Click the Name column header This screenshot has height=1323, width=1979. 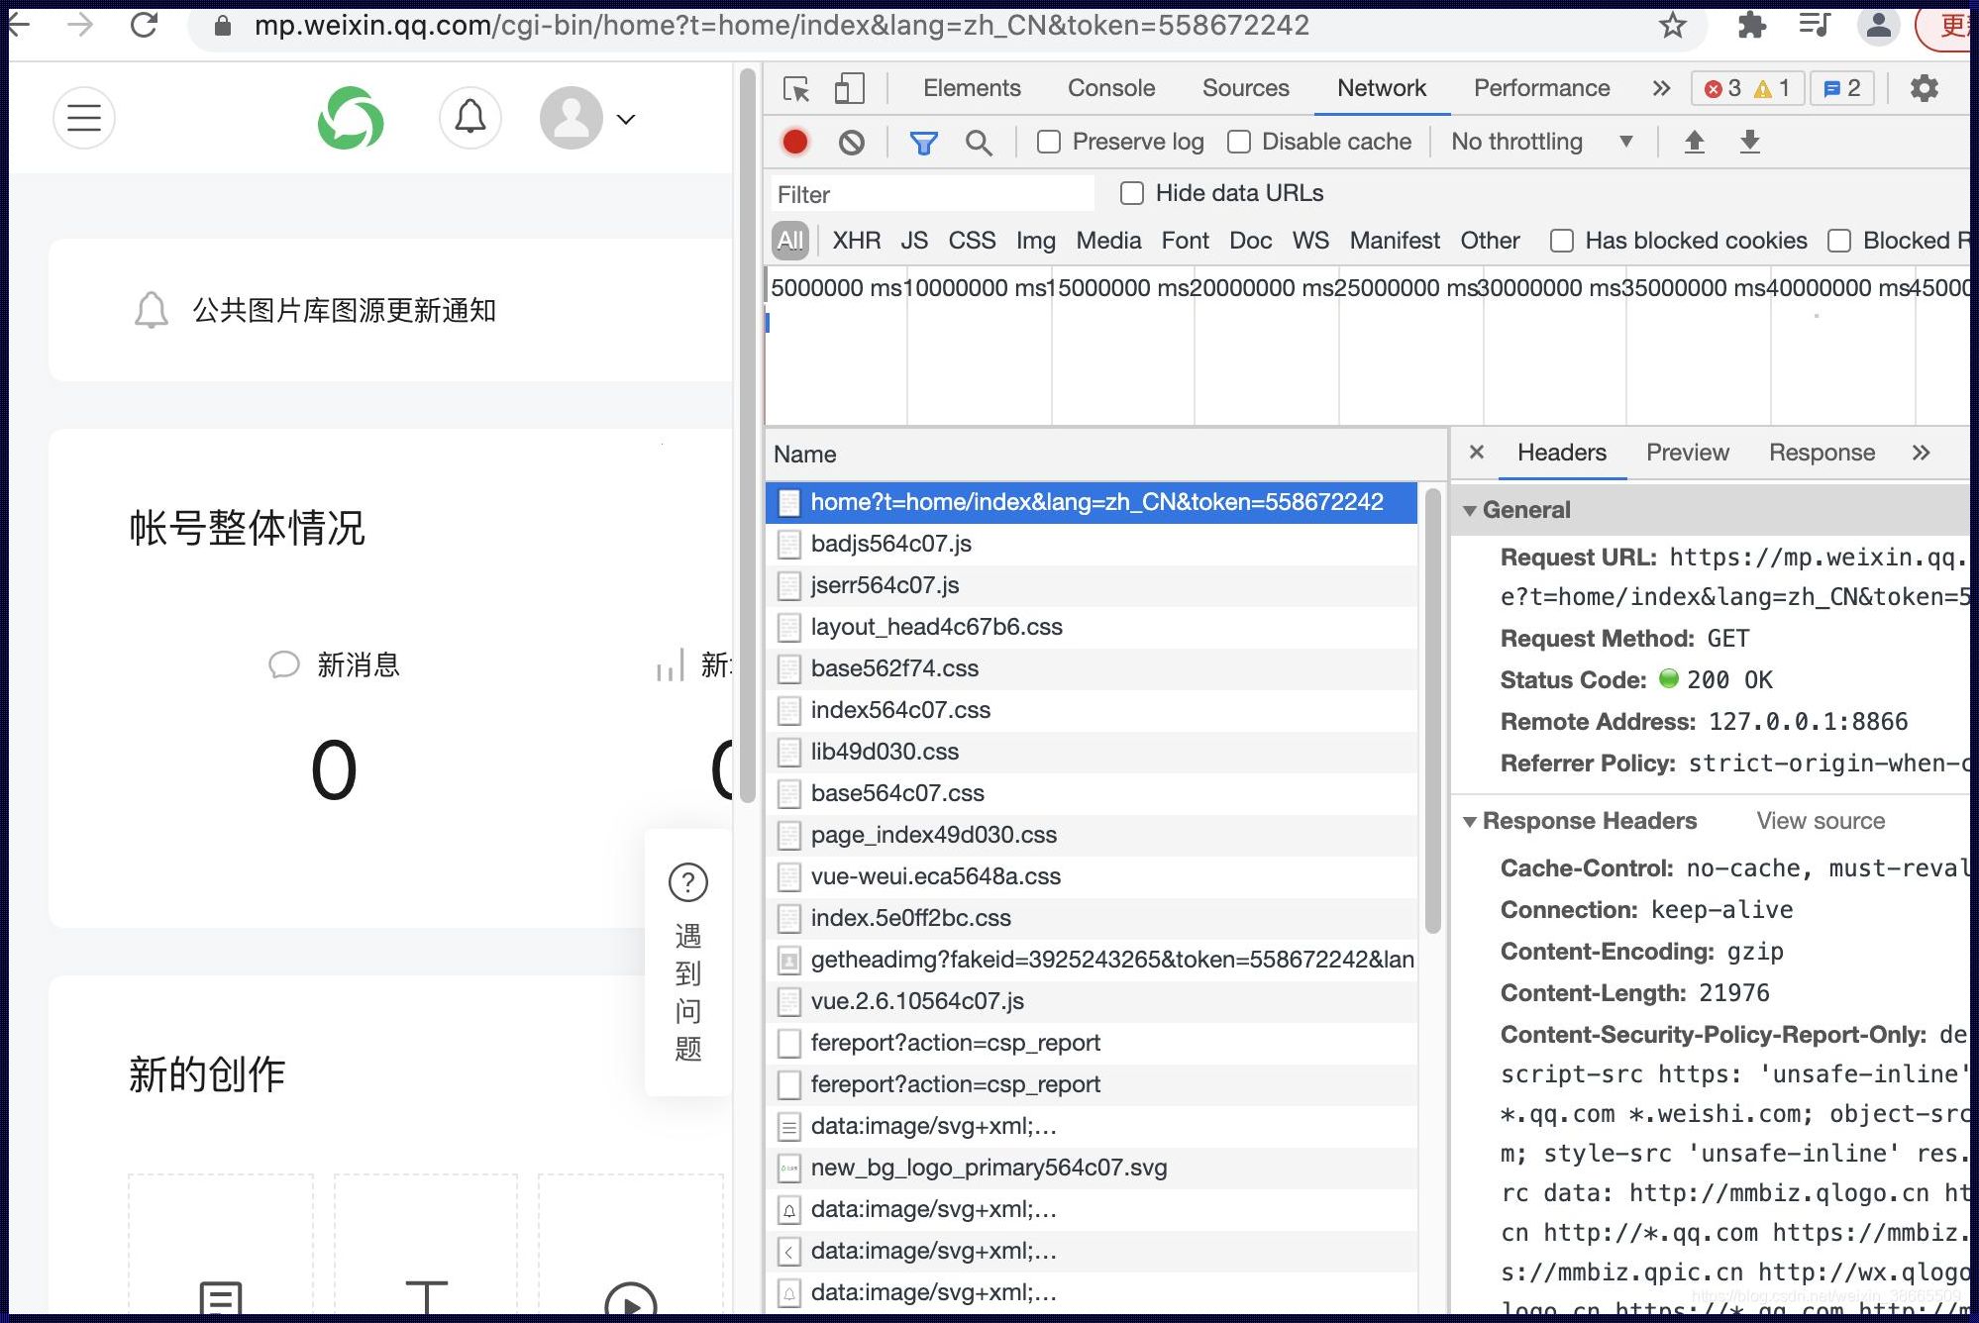(1106, 455)
